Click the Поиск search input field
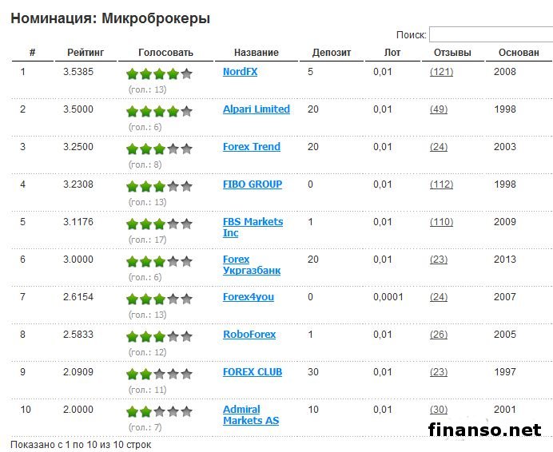 (x=491, y=34)
